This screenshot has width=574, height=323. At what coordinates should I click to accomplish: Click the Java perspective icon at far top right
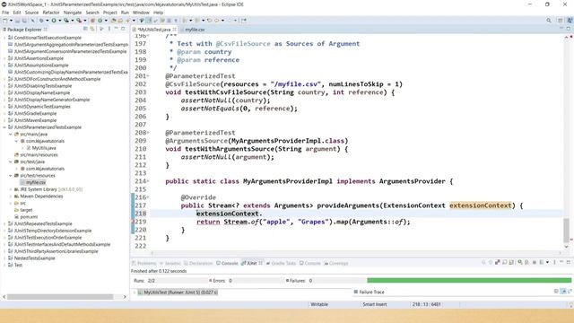570,21
